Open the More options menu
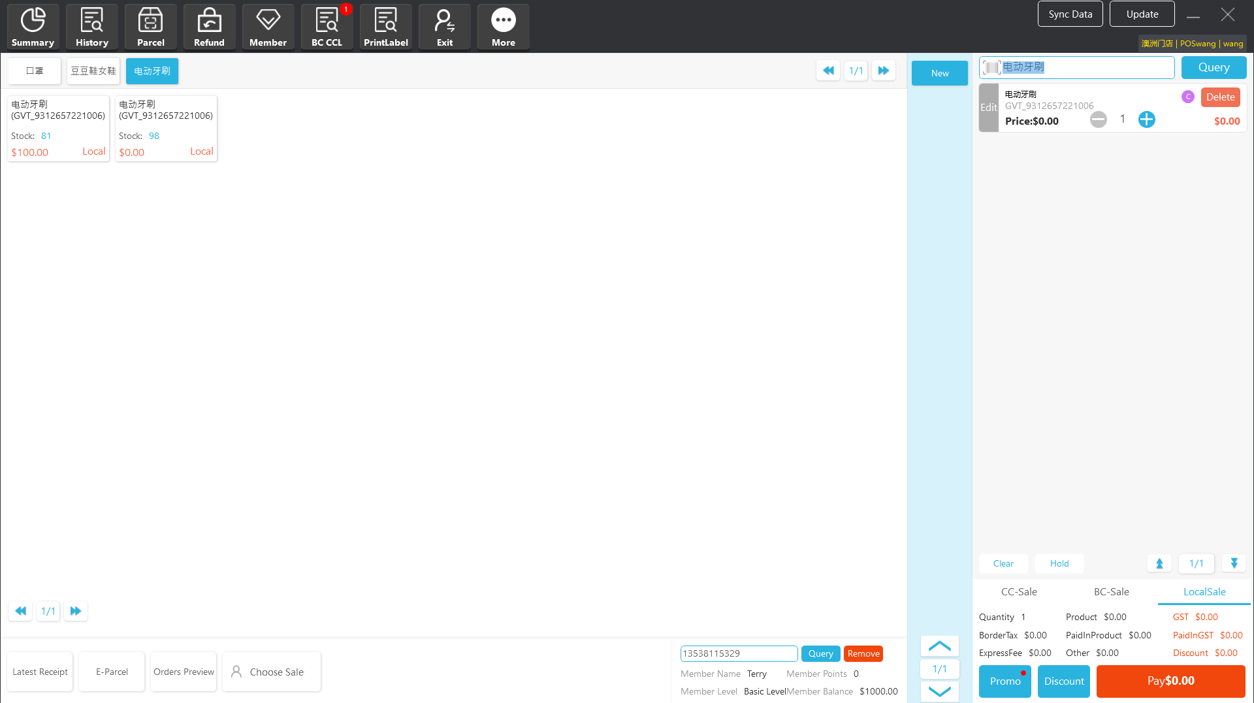The image size is (1254, 703). point(503,27)
